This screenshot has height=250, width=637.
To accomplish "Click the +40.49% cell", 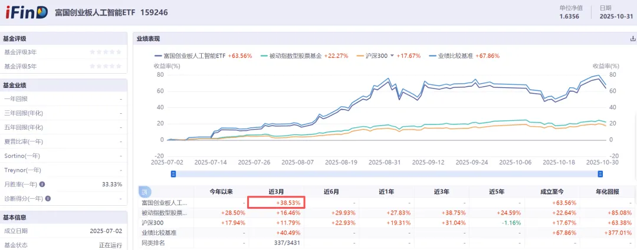I will [289, 233].
